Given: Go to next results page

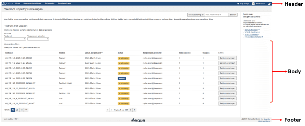Looking at the screenshot, I should (x=131, y=110).
